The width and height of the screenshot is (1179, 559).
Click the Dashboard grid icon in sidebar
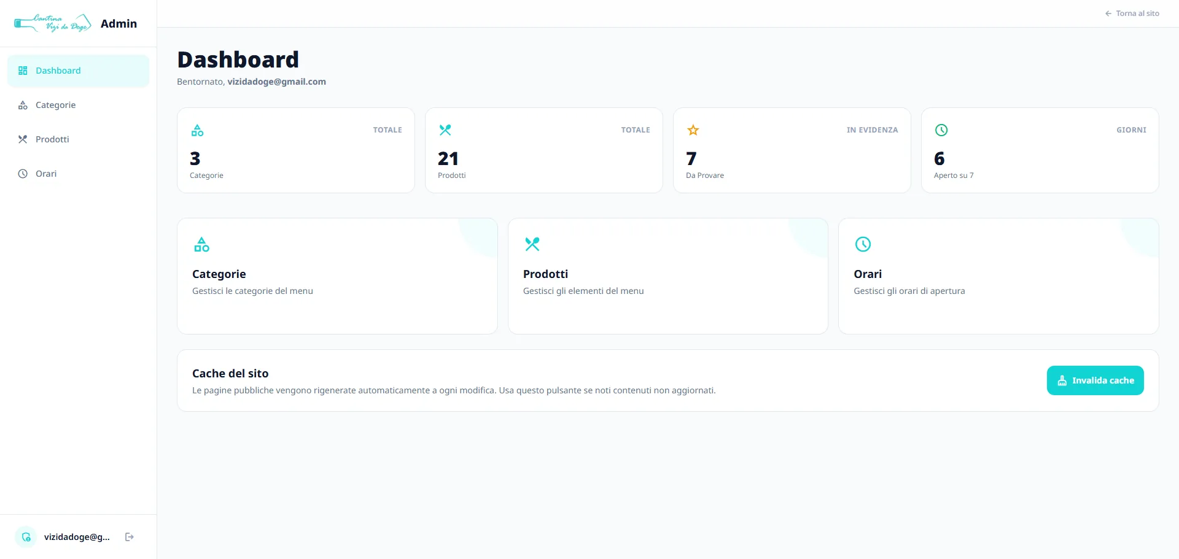23,71
